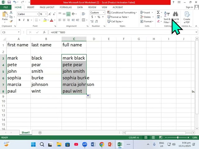Screen dimensions: 199x149
Task: Select column C header
Action: pos(74,39)
